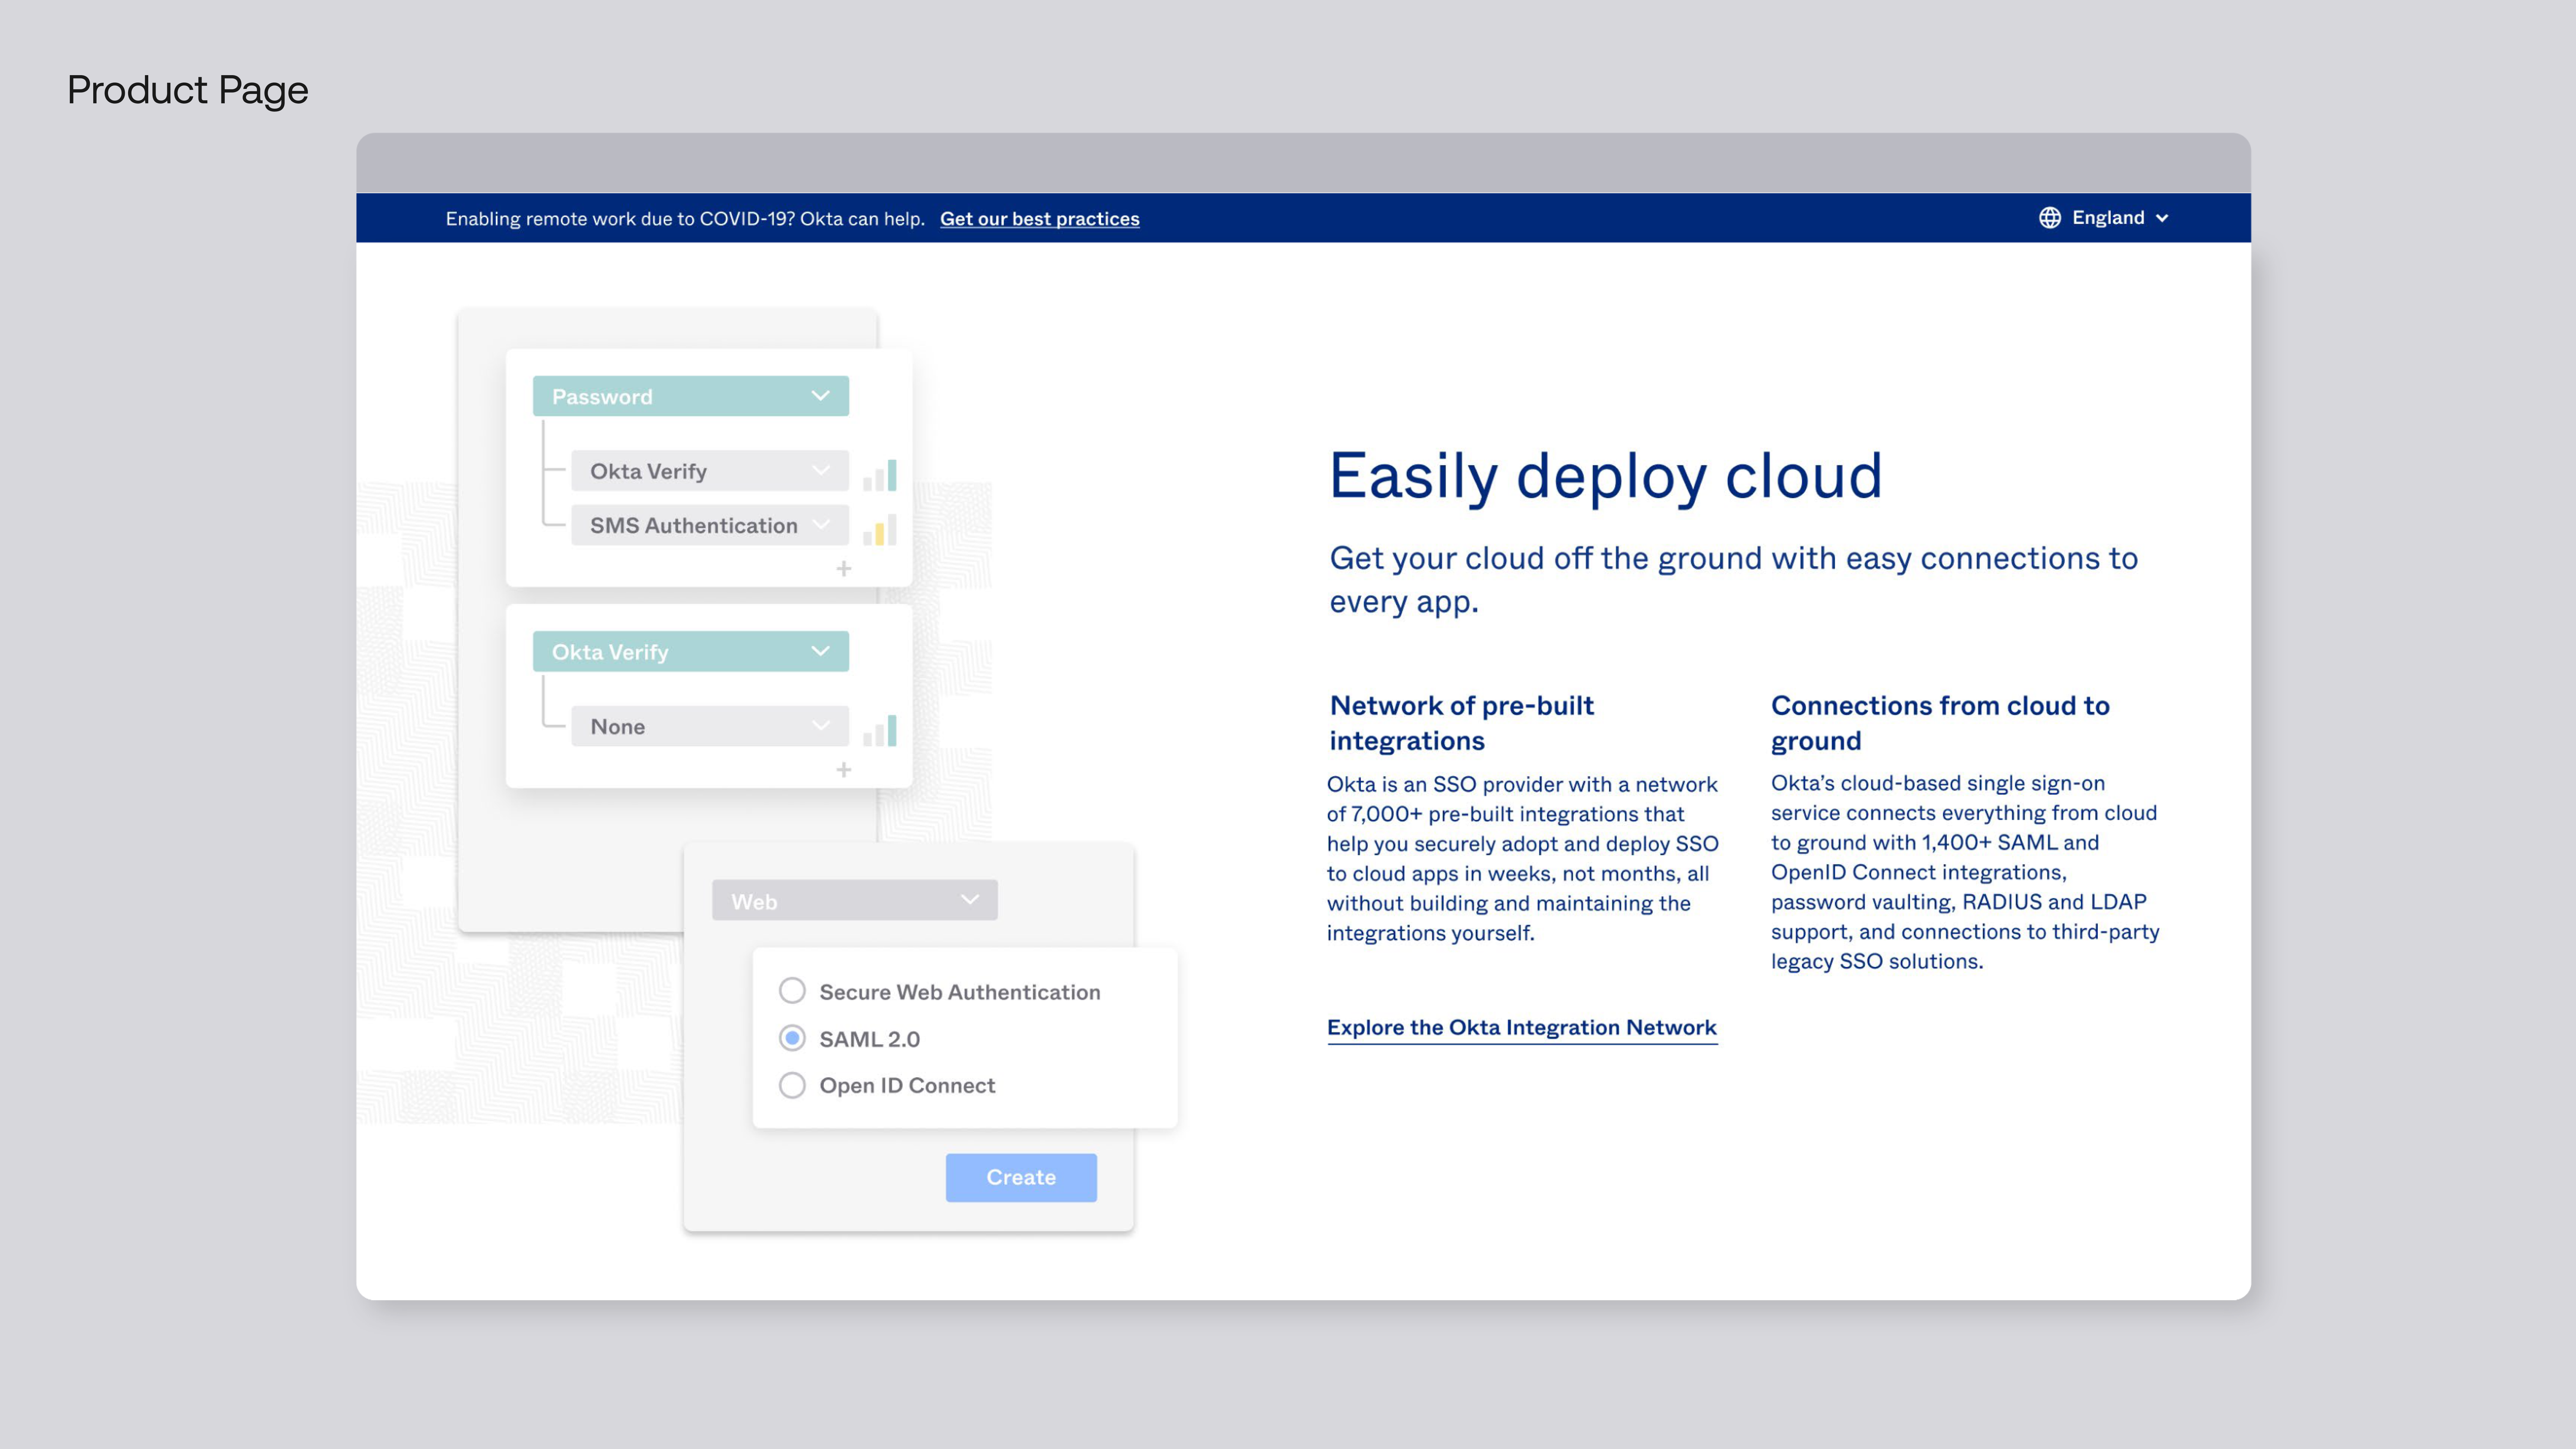Open the Web platform dropdown
Screen dimensions: 2576x1449
point(855,900)
